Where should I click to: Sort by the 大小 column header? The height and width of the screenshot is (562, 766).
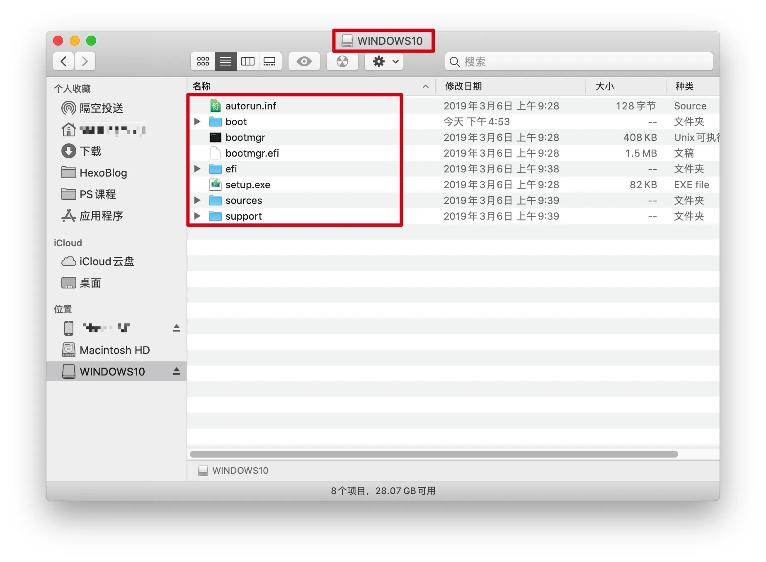(x=626, y=86)
